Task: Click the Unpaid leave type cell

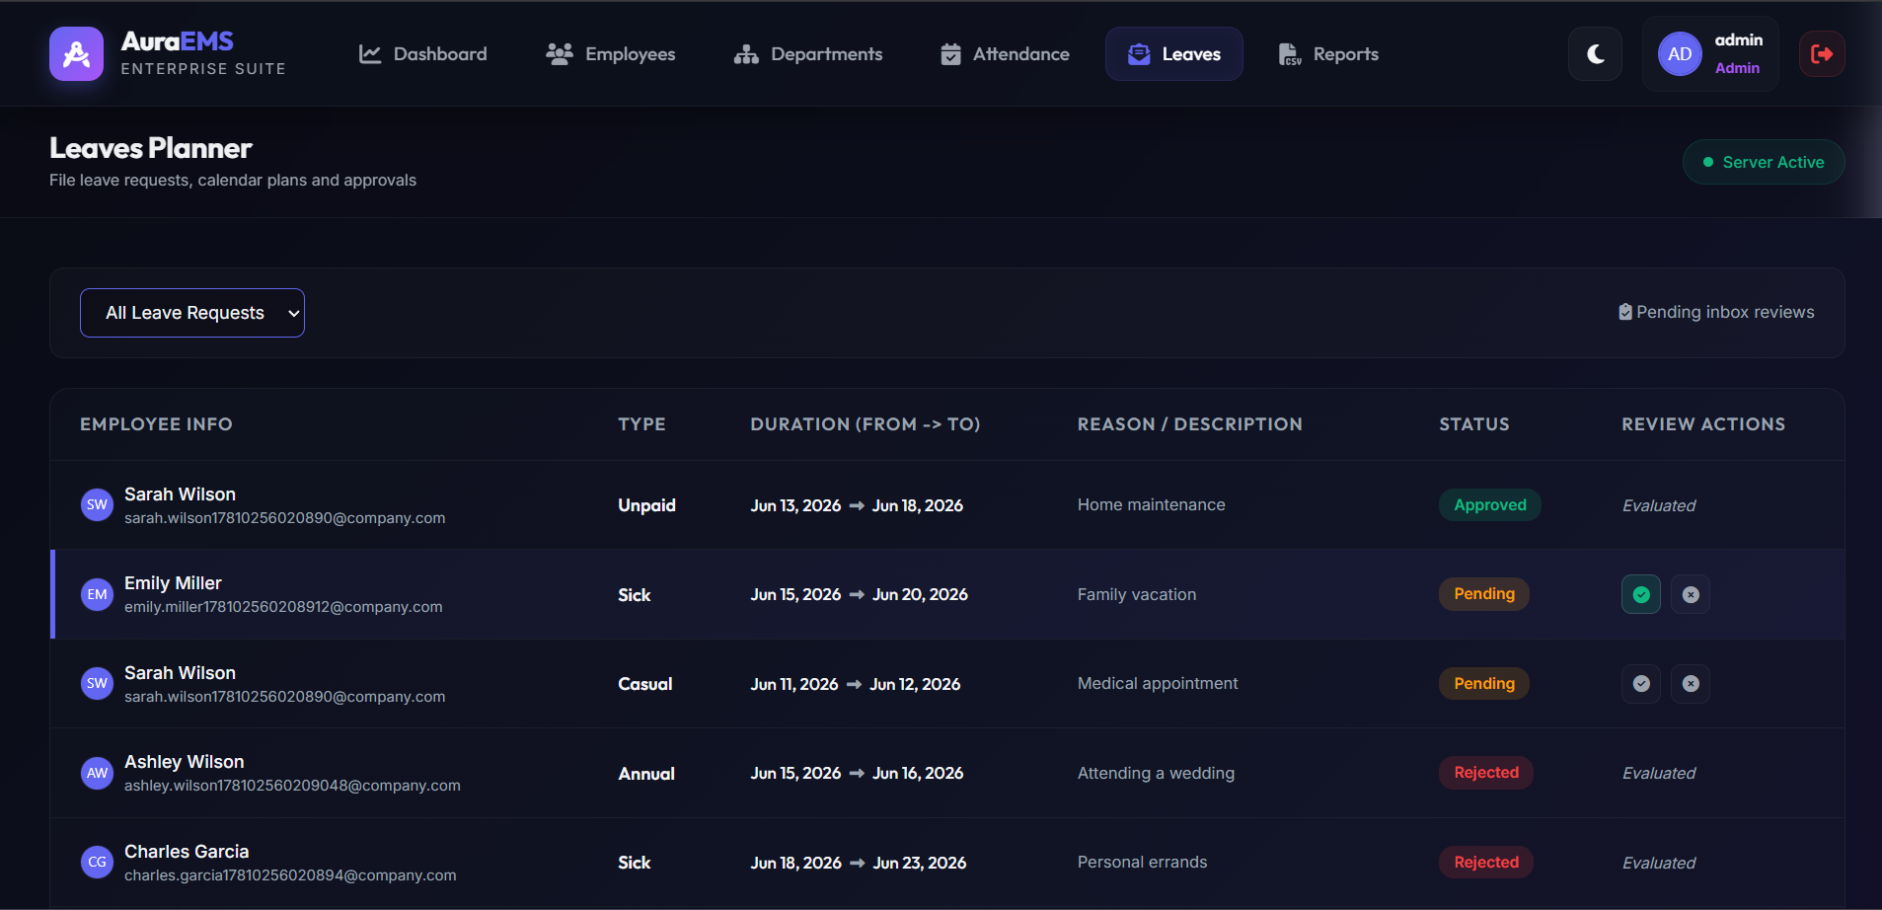Action: point(646,505)
